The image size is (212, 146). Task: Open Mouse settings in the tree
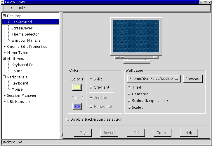(x=17, y=89)
